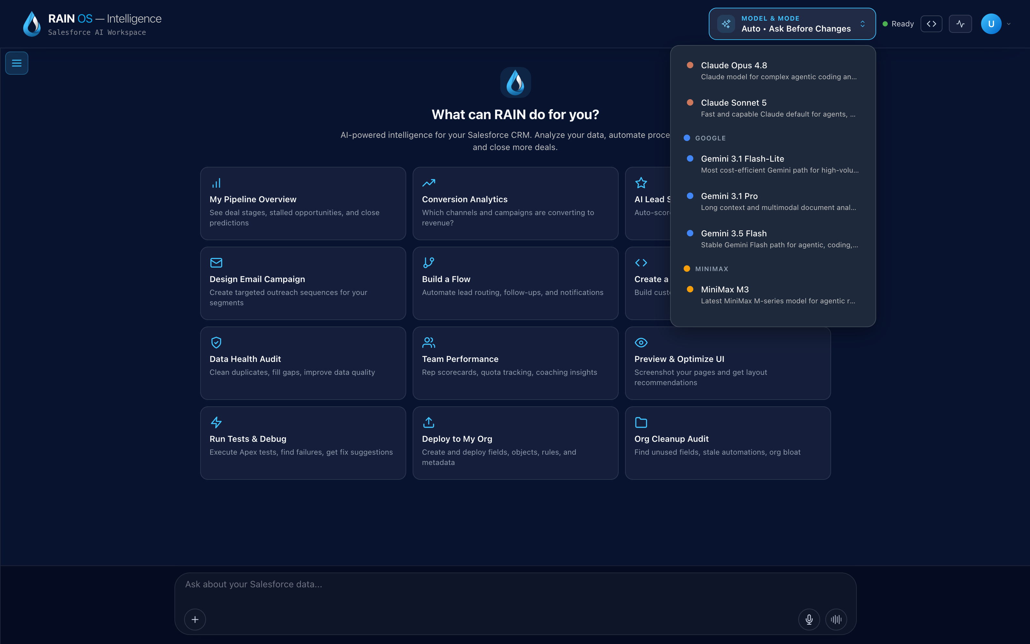Open Data Health Audit card
The height and width of the screenshot is (644, 1030).
(303, 363)
